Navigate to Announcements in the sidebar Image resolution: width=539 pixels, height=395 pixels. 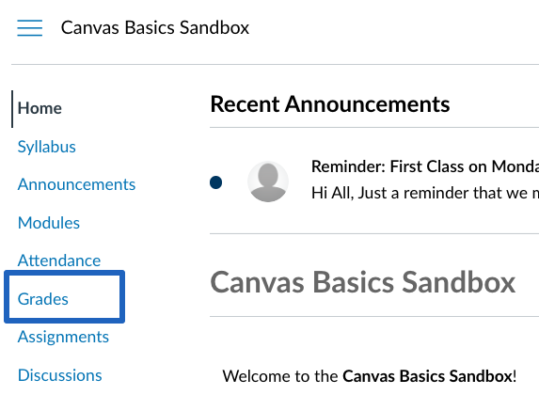pos(76,184)
